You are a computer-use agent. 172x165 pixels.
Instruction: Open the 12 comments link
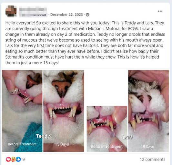[152, 160]
